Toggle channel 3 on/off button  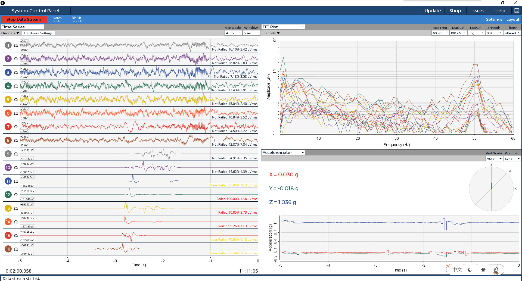8,72
